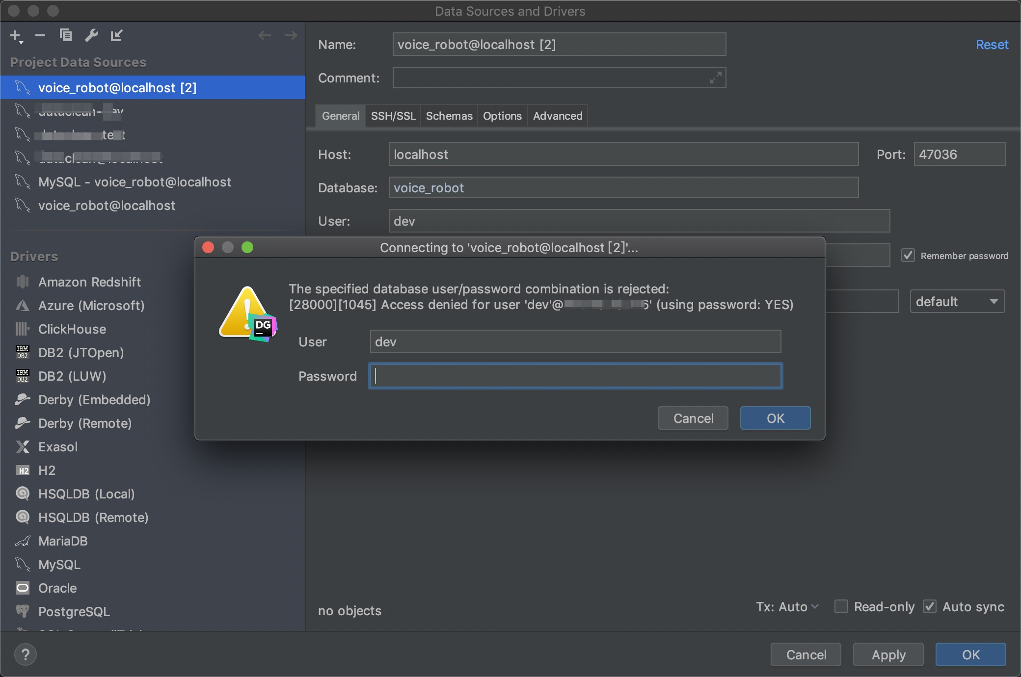Switch to the SSH/SSL tab
Viewport: 1021px width, 677px height.
click(x=393, y=116)
